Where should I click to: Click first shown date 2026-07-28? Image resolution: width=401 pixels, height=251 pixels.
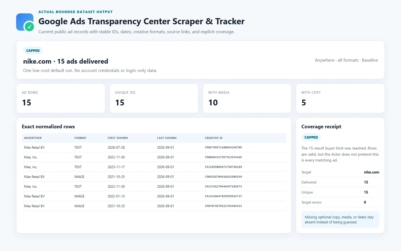coord(116,148)
